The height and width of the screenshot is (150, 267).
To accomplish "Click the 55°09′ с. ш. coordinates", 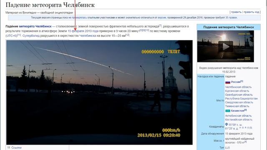I will [x=235, y=125].
